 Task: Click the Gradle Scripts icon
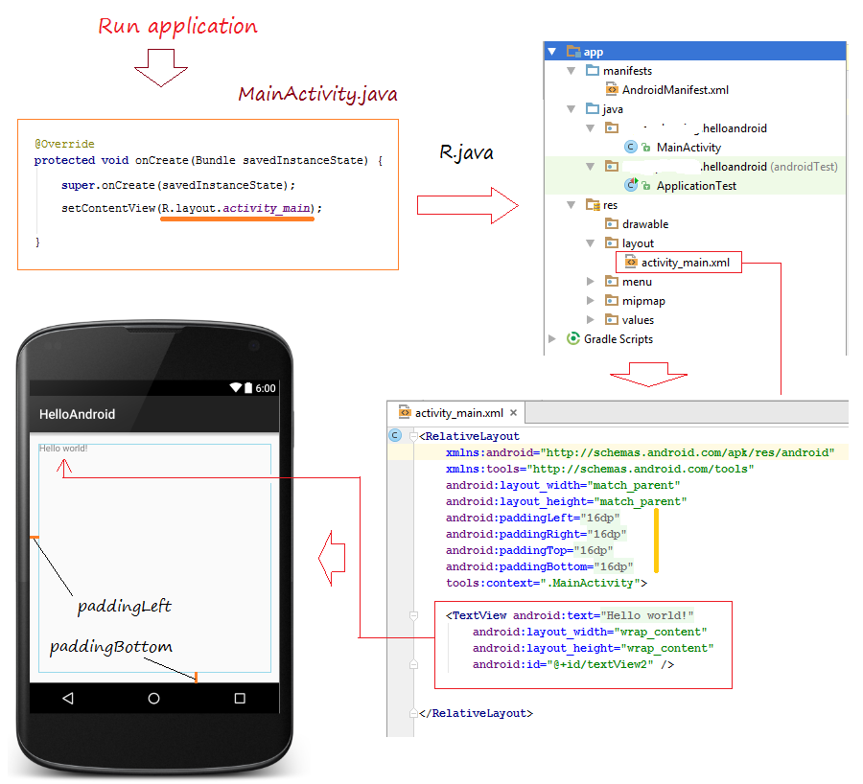pyautogui.click(x=573, y=338)
